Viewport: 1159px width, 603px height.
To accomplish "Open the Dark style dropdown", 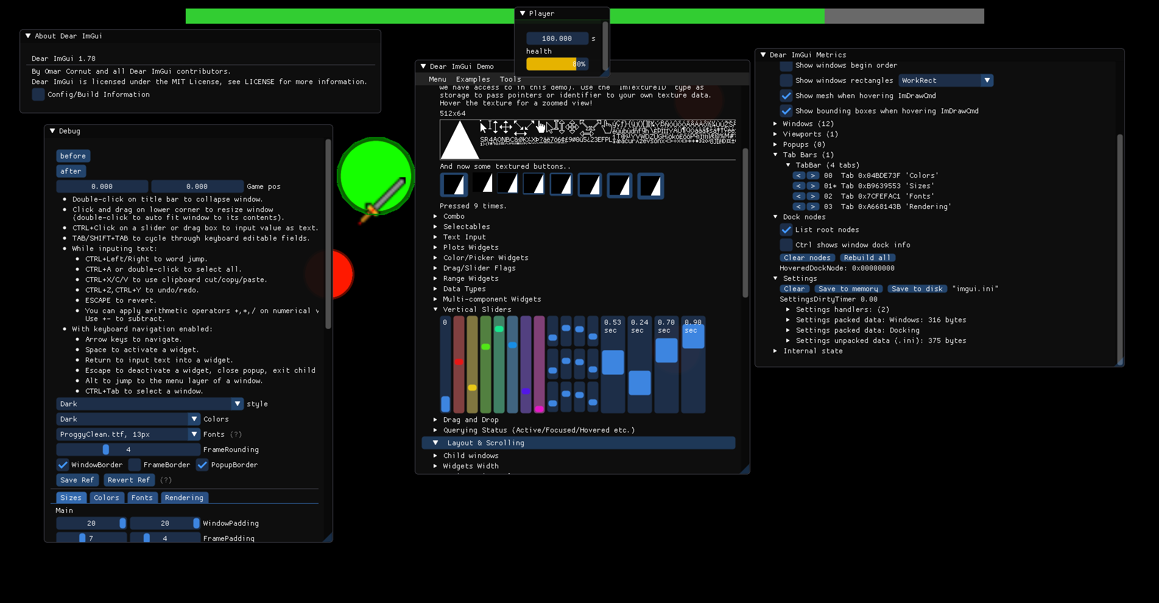I will coord(150,404).
